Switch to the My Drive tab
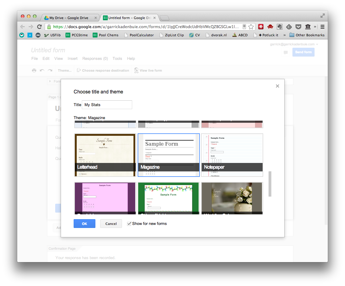The height and width of the screenshot is (286, 345). [69, 18]
